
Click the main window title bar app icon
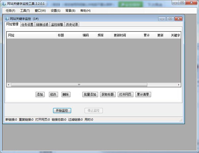[4, 4]
